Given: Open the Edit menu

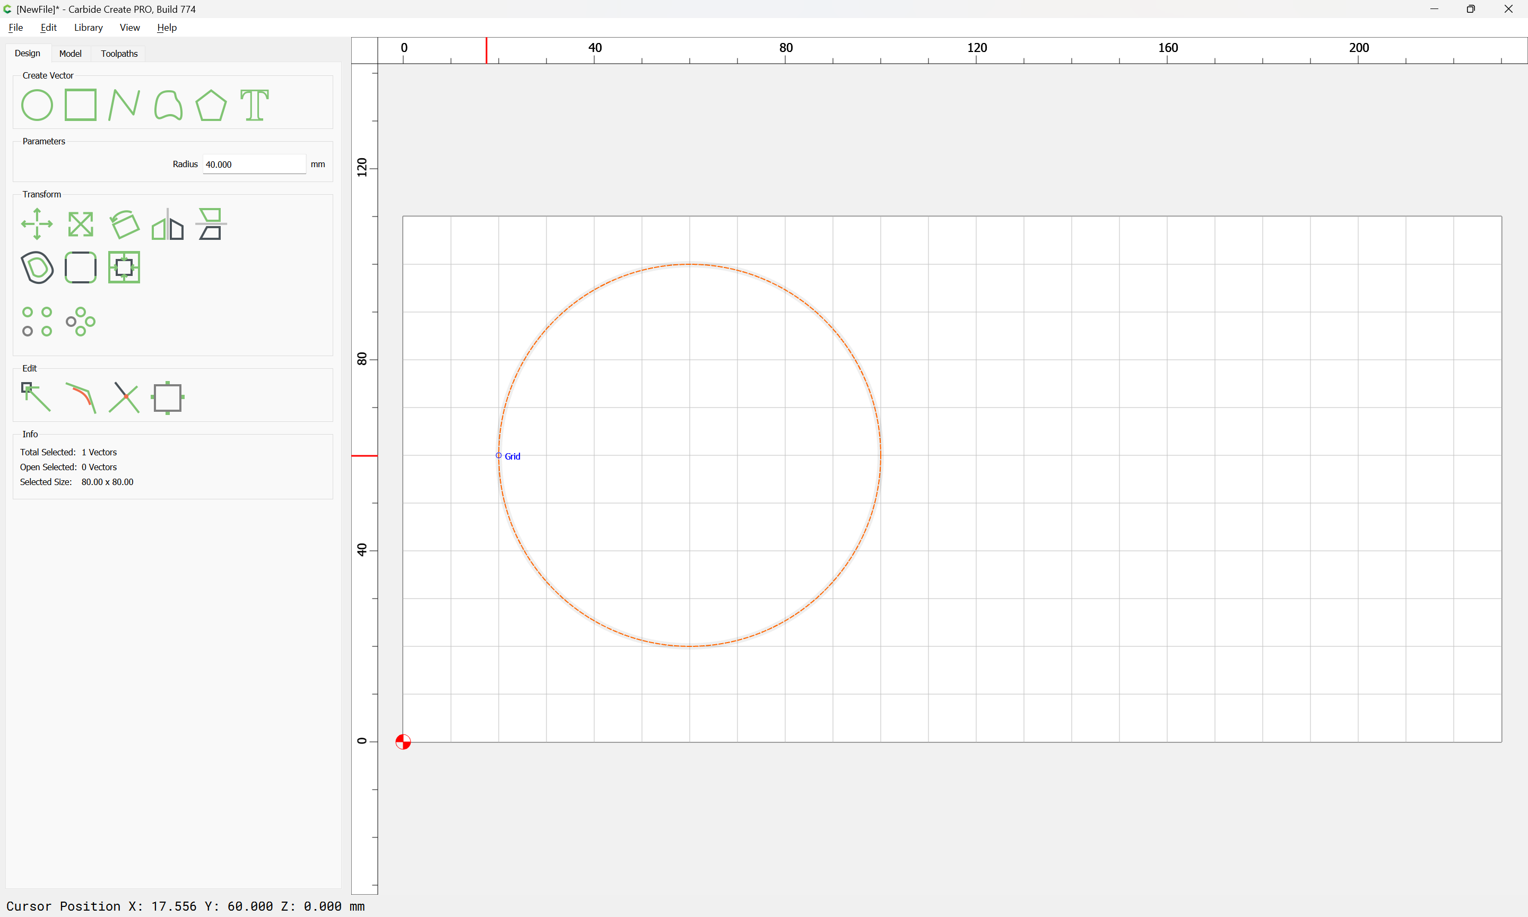Looking at the screenshot, I should (x=49, y=27).
